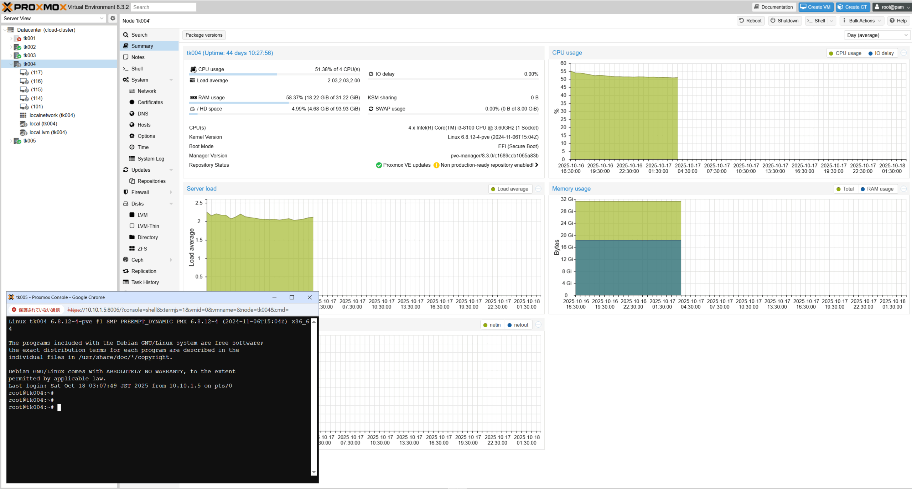Open the Task History menu item
This screenshot has height=489, width=912.
tap(145, 282)
